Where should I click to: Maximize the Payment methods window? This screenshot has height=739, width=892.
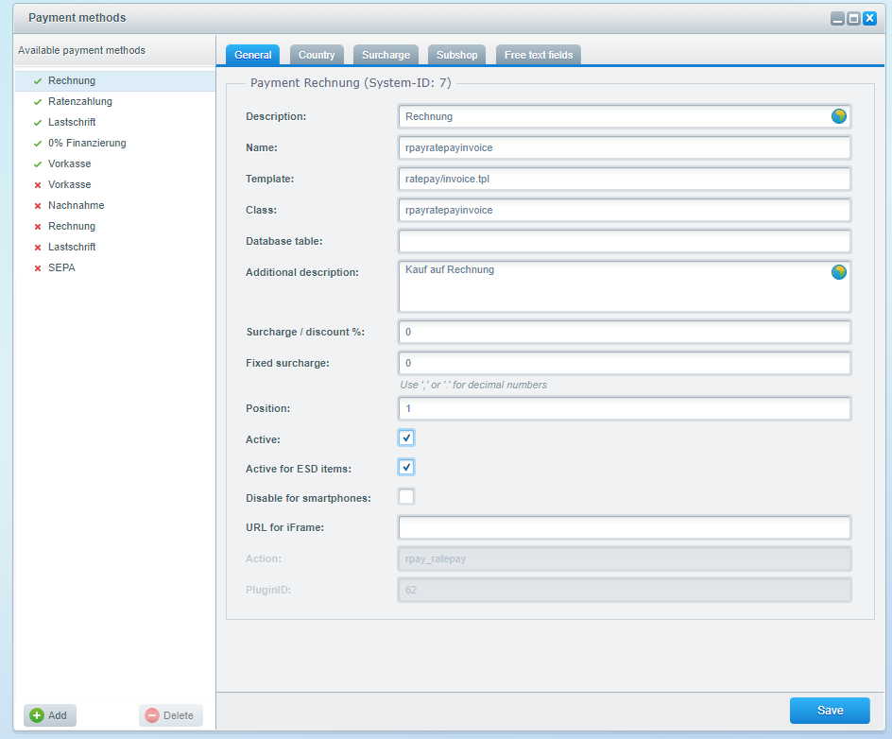[x=853, y=18]
